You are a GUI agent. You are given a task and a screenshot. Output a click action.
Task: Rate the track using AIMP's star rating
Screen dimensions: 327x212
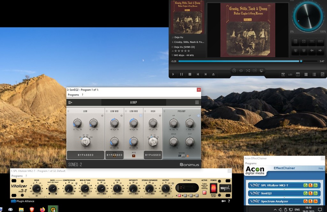point(182,51)
